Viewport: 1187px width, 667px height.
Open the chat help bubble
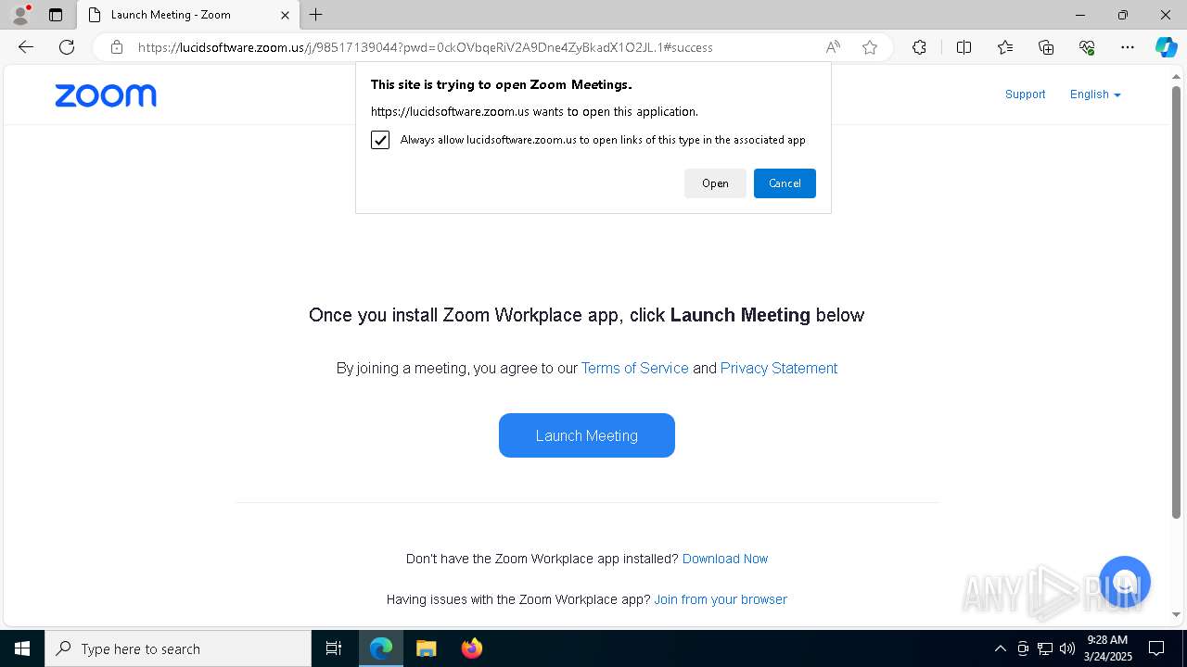(1125, 582)
